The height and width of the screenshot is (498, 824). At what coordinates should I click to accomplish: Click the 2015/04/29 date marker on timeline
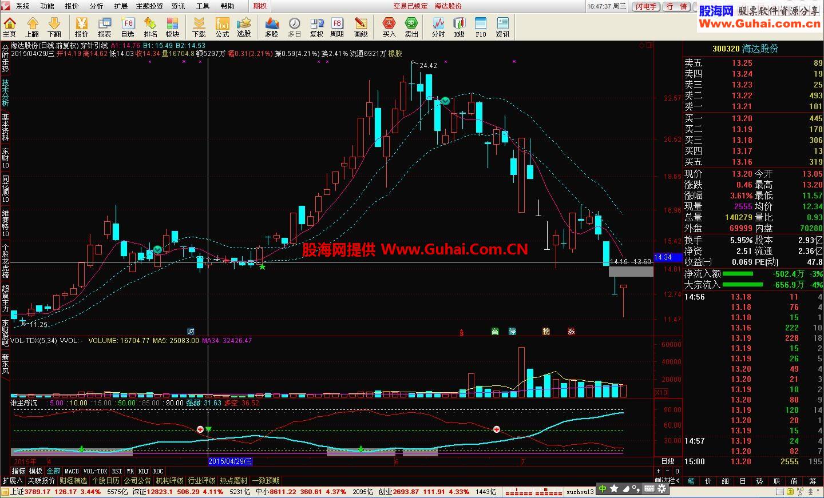pyautogui.click(x=230, y=461)
